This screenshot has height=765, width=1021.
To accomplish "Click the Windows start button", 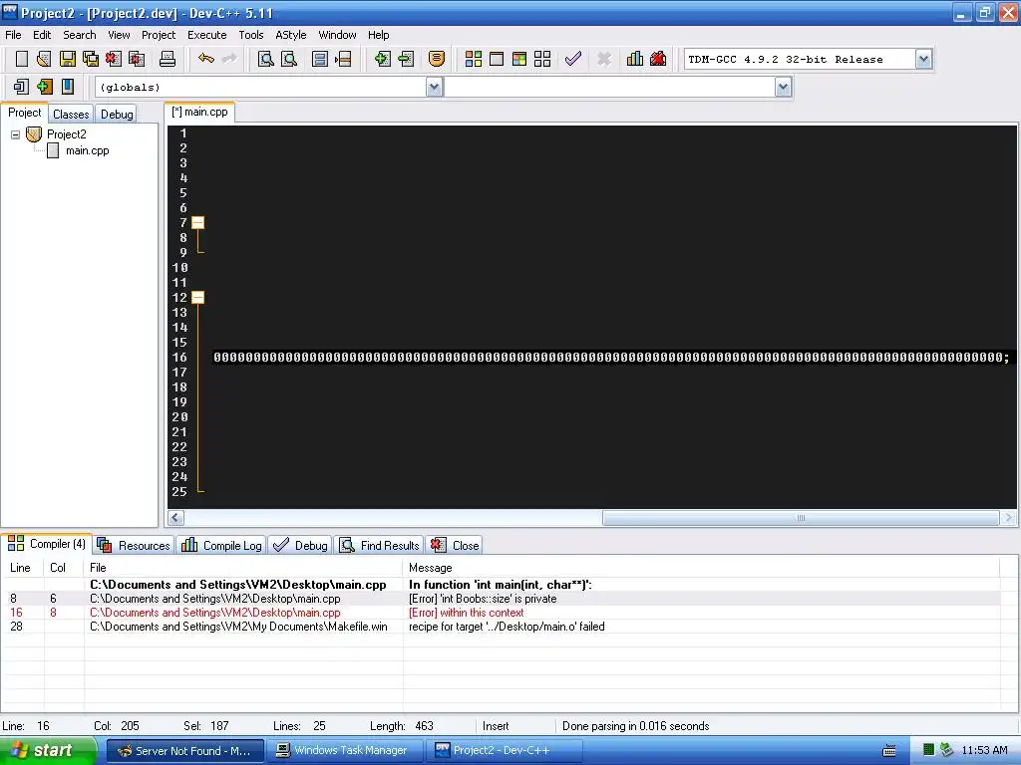I will pos(48,751).
